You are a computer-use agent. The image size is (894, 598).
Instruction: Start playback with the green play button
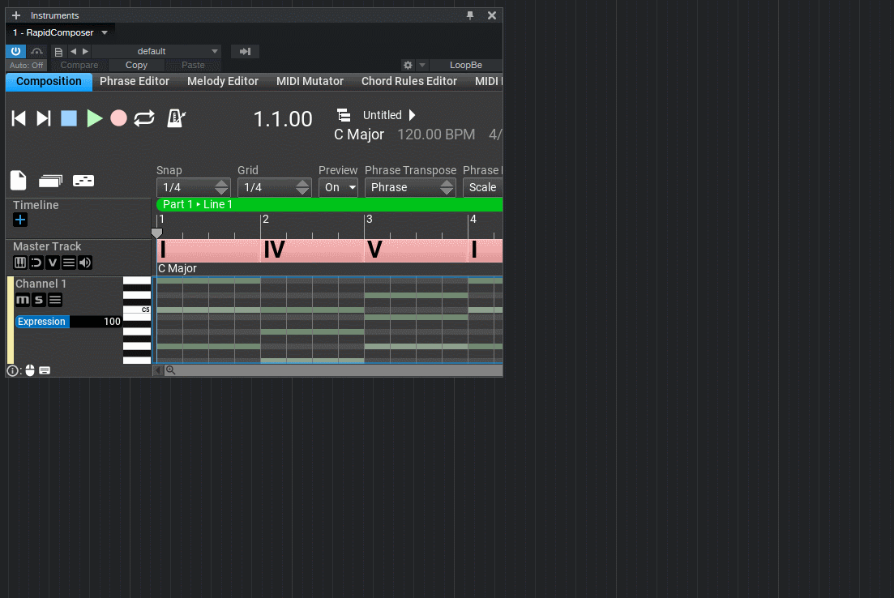pyautogui.click(x=95, y=118)
